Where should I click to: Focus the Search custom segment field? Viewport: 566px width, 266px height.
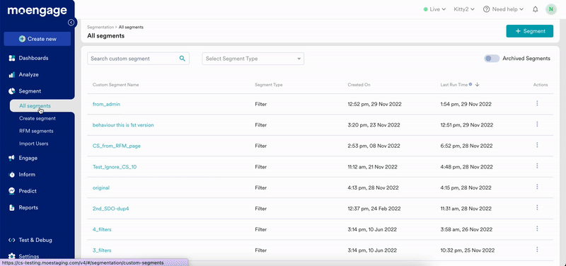click(138, 59)
